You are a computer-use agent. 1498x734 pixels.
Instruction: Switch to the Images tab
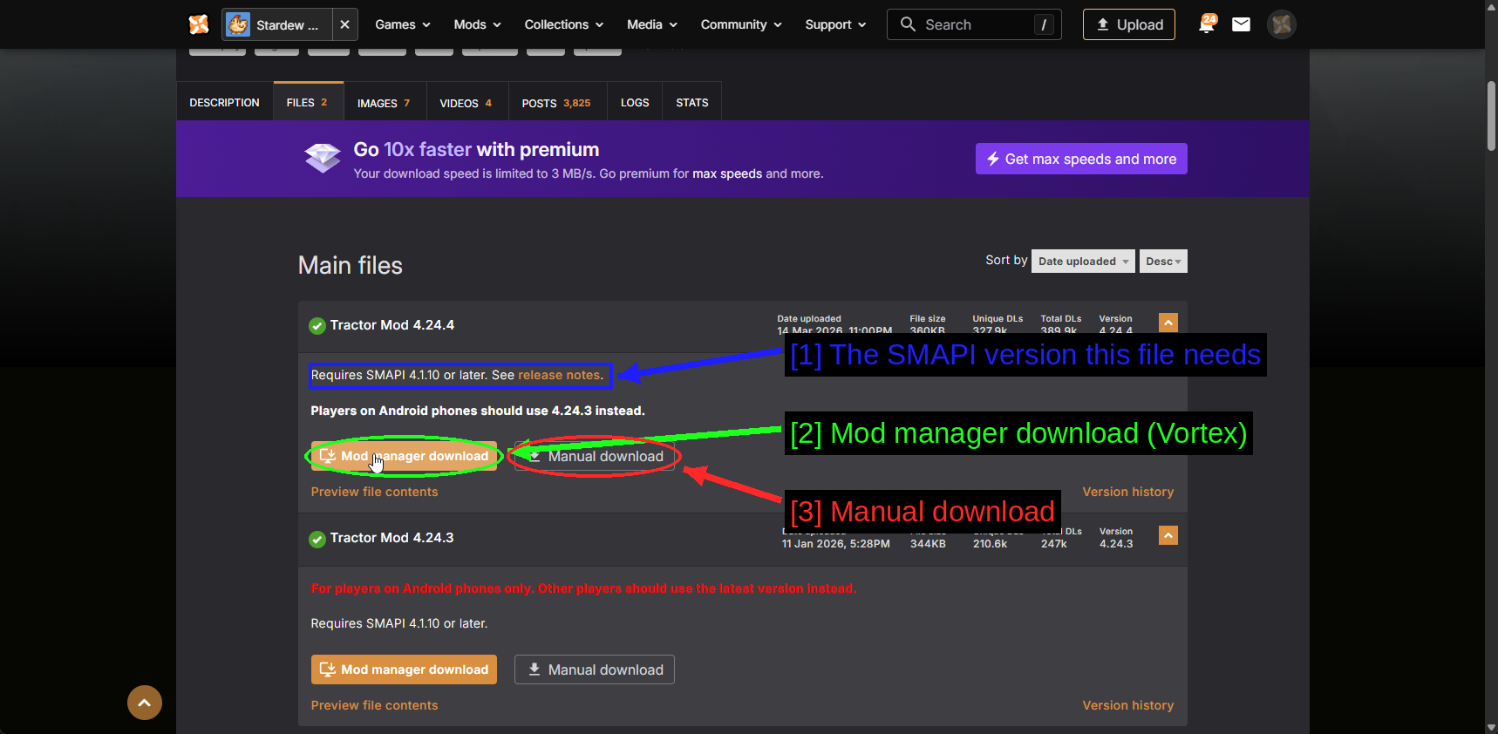pos(385,103)
